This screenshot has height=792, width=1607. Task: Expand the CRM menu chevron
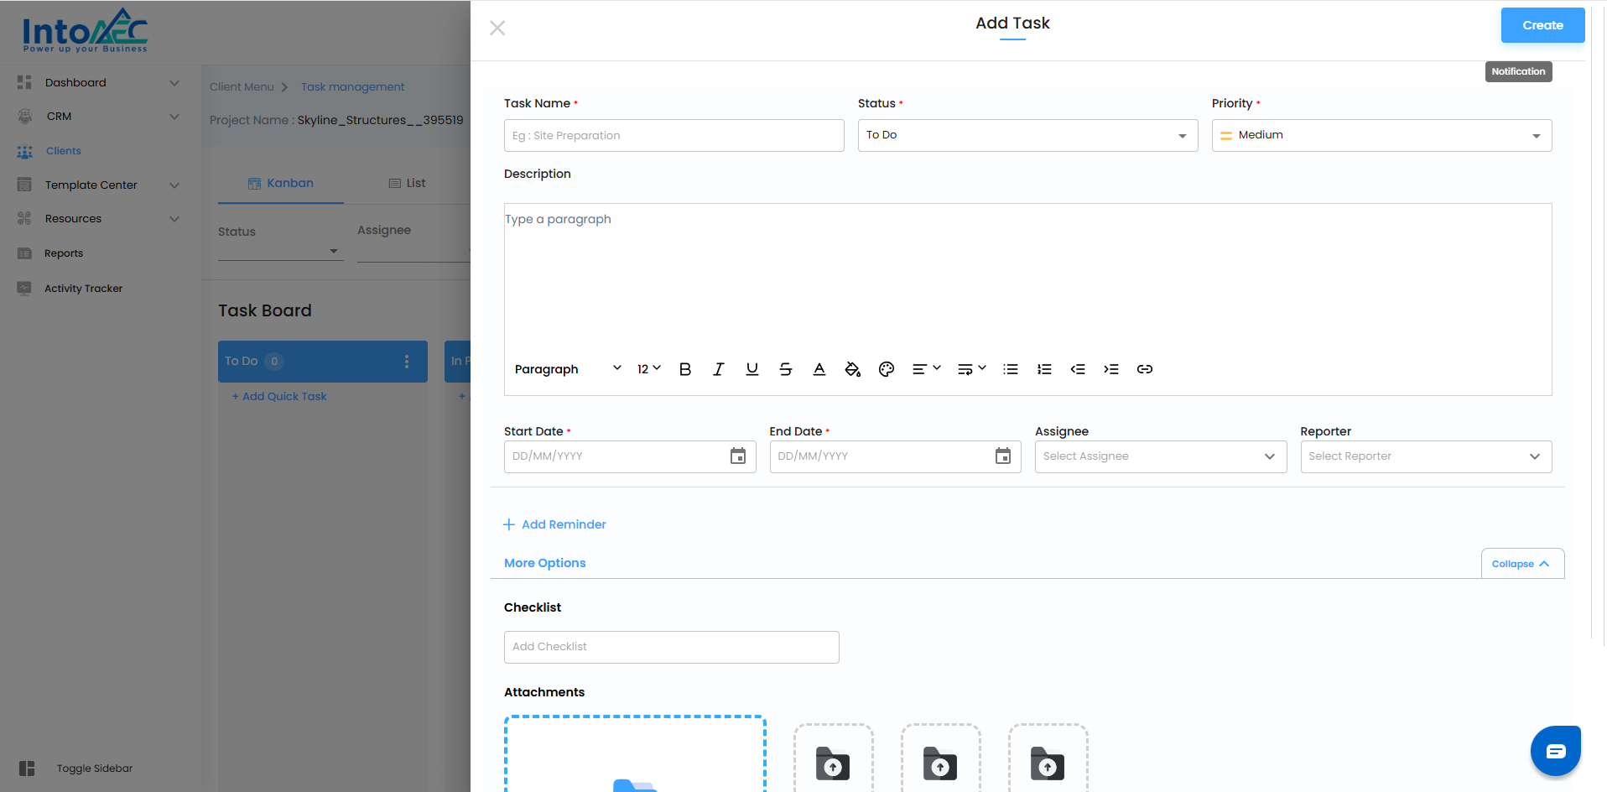click(x=174, y=116)
